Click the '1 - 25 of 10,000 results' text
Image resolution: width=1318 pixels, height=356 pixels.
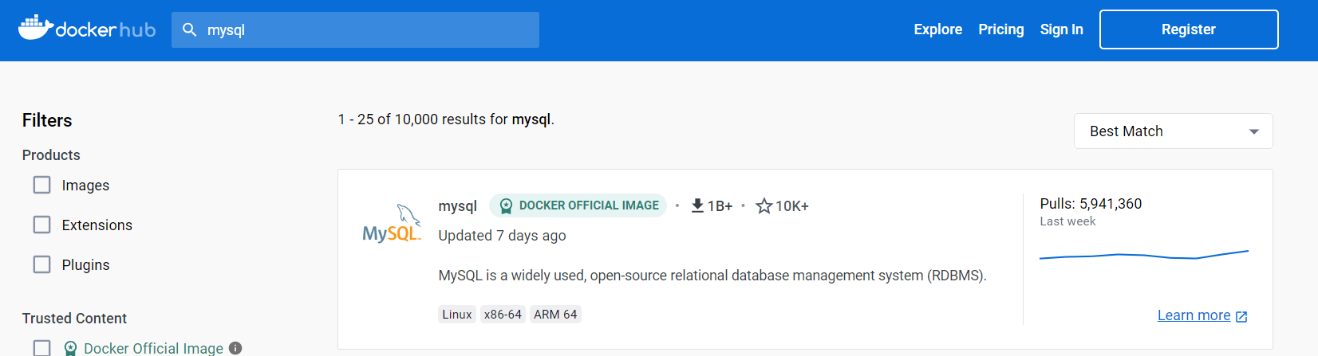point(446,119)
